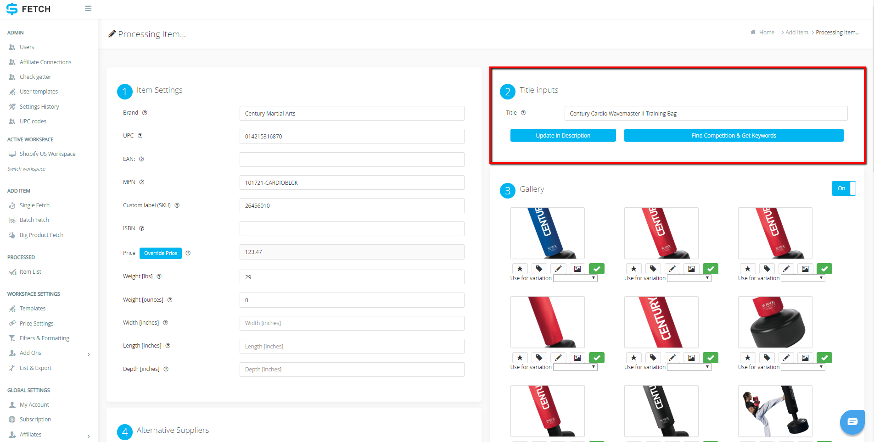874x442 pixels.
Task: Toggle the hamburger menu icon
Action: pyautogui.click(x=88, y=9)
